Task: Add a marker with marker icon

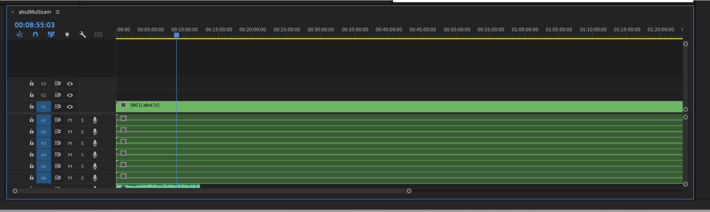Action: click(67, 35)
